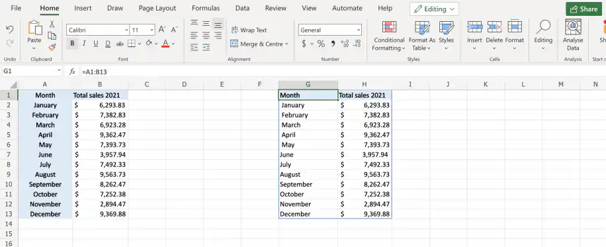Select row 14 header
The image size is (606, 247).
9,224
